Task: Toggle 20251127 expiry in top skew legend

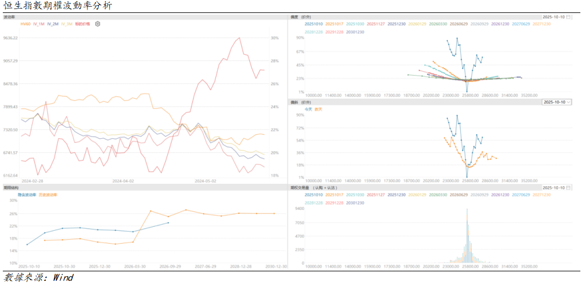Action: pyautogui.click(x=376, y=24)
